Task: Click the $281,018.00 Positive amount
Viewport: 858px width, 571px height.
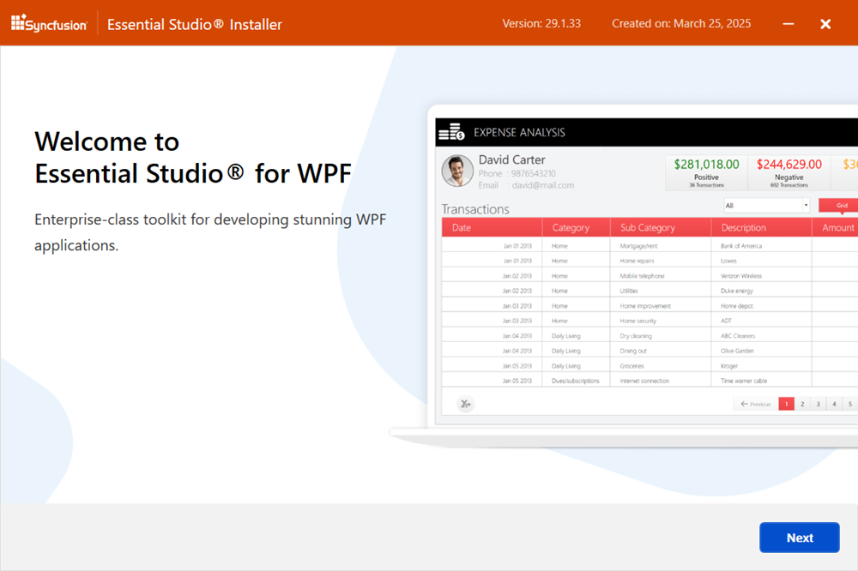Action: point(706,165)
